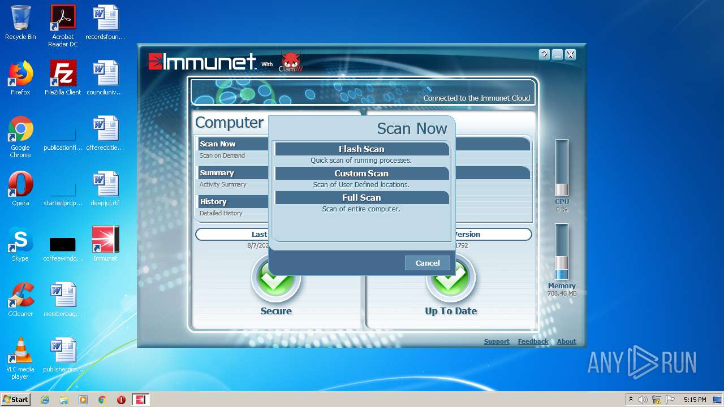Select the startedprop desktop file

[x=63, y=194]
